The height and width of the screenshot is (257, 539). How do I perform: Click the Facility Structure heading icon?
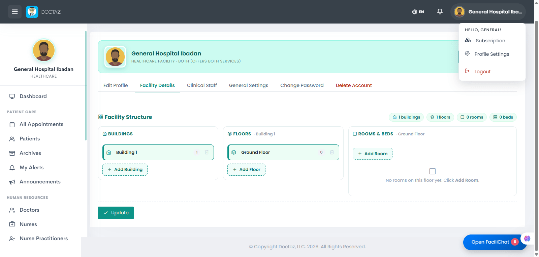[x=101, y=117]
